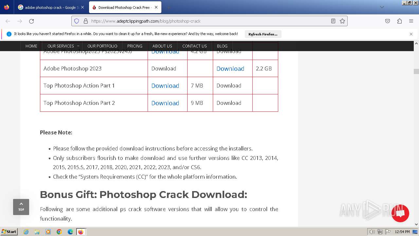Click the forward navigation arrow
The height and width of the screenshot is (236, 419).
click(20, 21)
